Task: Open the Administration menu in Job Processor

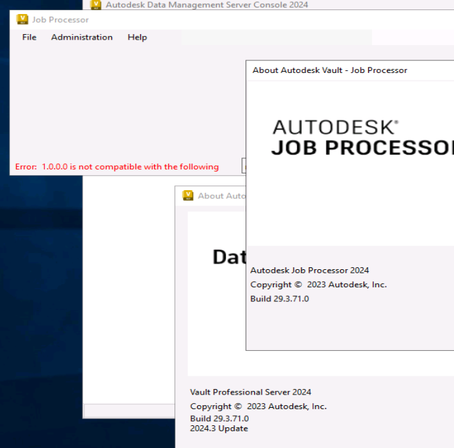Action: pos(82,38)
